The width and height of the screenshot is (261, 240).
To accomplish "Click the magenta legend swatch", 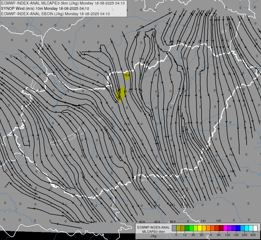I will pyautogui.click(x=226, y=228).
